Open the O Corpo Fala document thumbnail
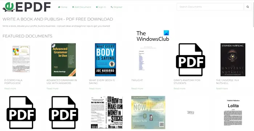Image resolution: width=254 pixels, height=131 pixels. [x=21, y=59]
